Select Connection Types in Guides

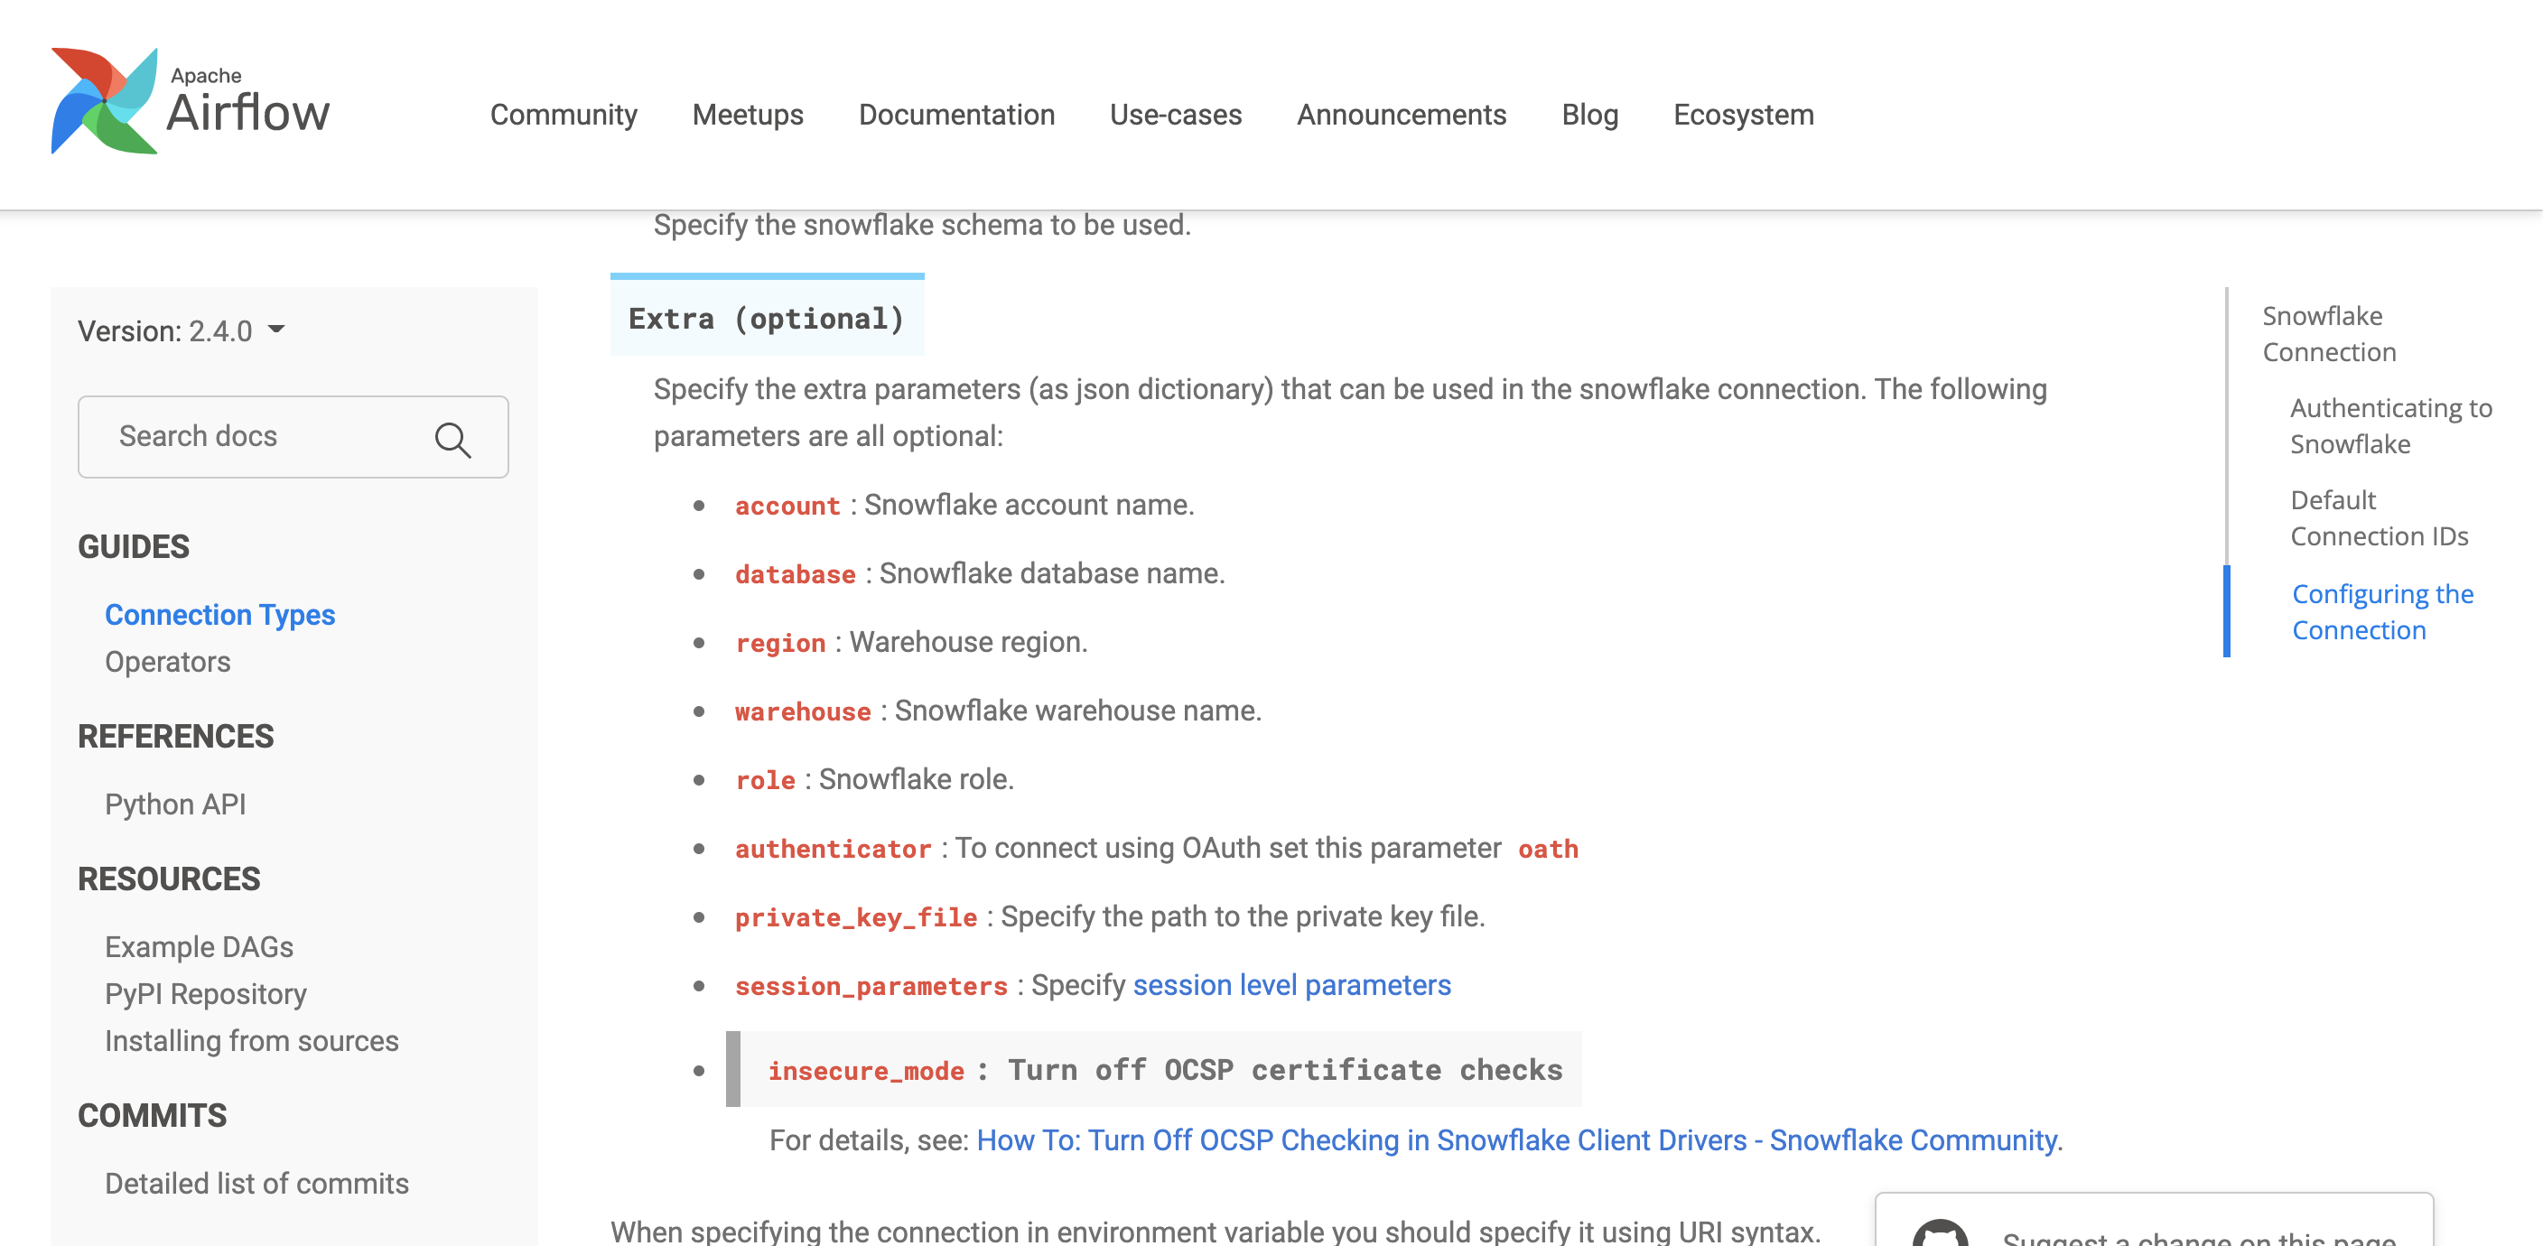click(x=219, y=614)
